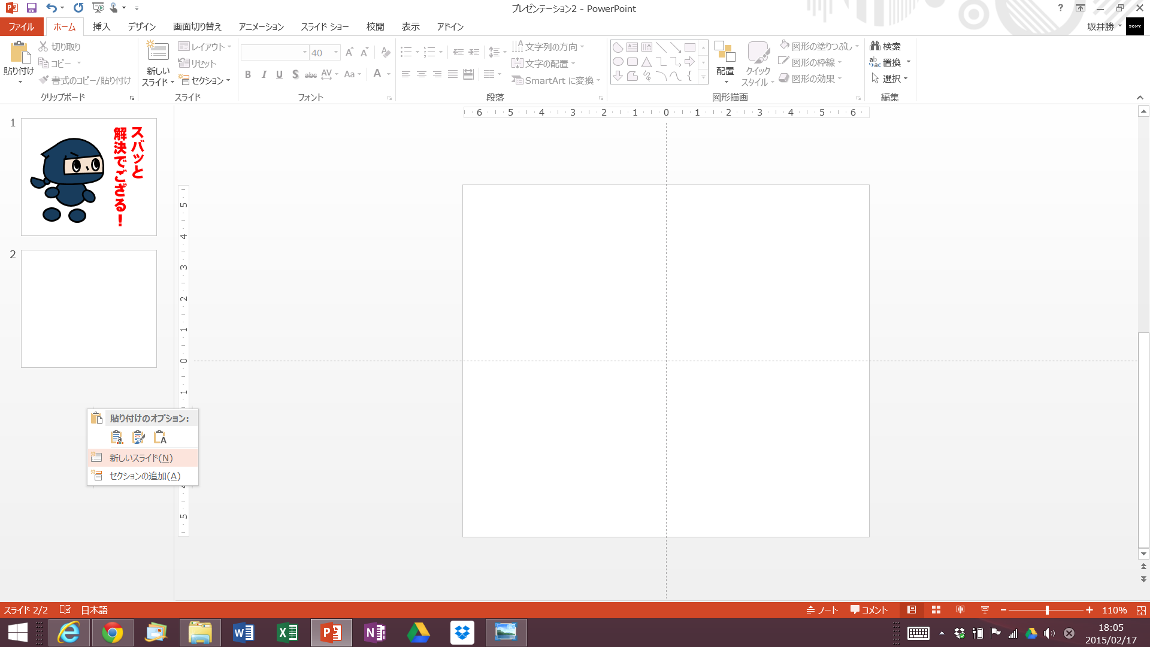Screen dimensions: 1150x647
Task: Toggle Normal view in status bar
Action: pos(912,610)
